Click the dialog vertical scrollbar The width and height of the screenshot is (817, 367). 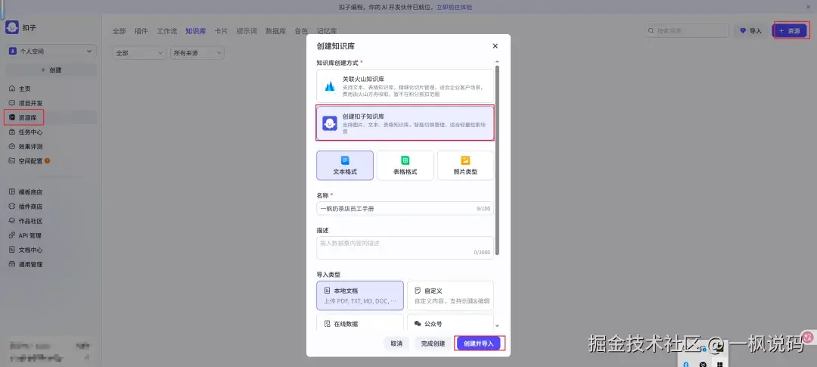pos(497,160)
